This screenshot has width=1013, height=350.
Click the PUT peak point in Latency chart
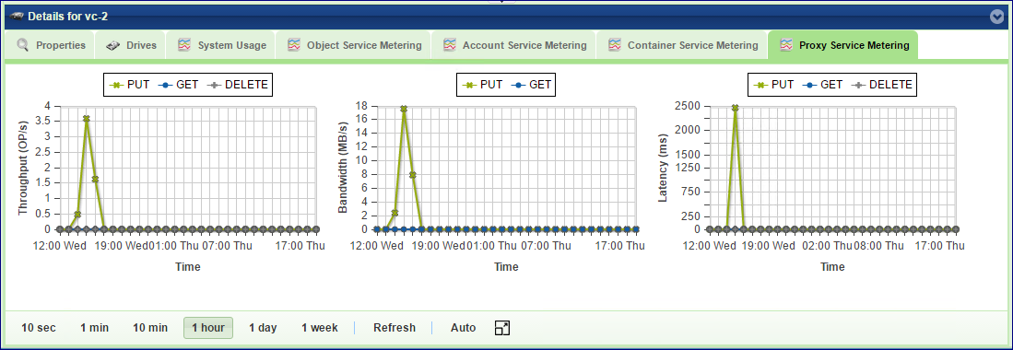[x=736, y=108]
